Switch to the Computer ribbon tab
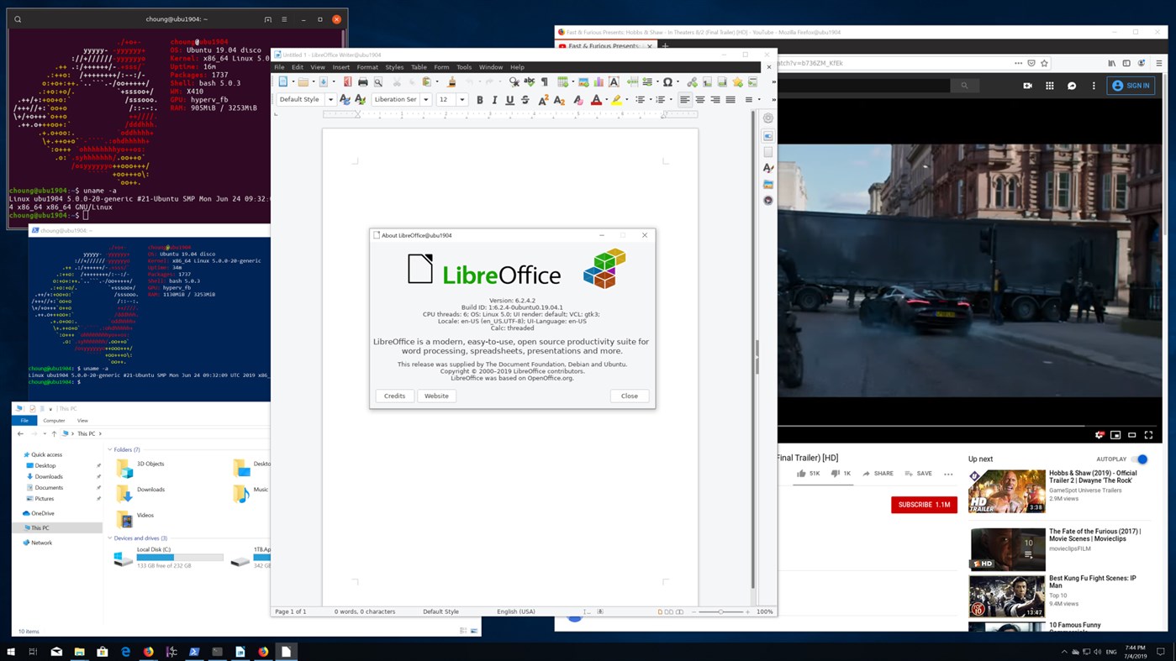 click(54, 421)
